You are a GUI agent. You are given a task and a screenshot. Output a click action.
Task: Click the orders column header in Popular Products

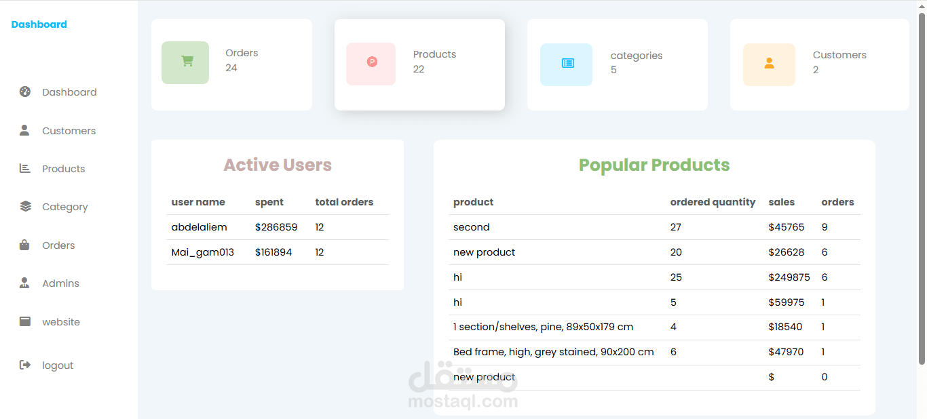(x=837, y=202)
